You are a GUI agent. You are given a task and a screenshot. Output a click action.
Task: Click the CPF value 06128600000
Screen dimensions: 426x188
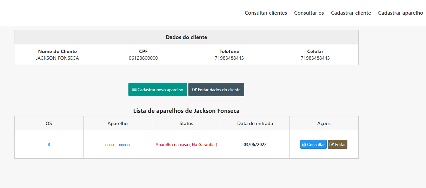coord(143,58)
